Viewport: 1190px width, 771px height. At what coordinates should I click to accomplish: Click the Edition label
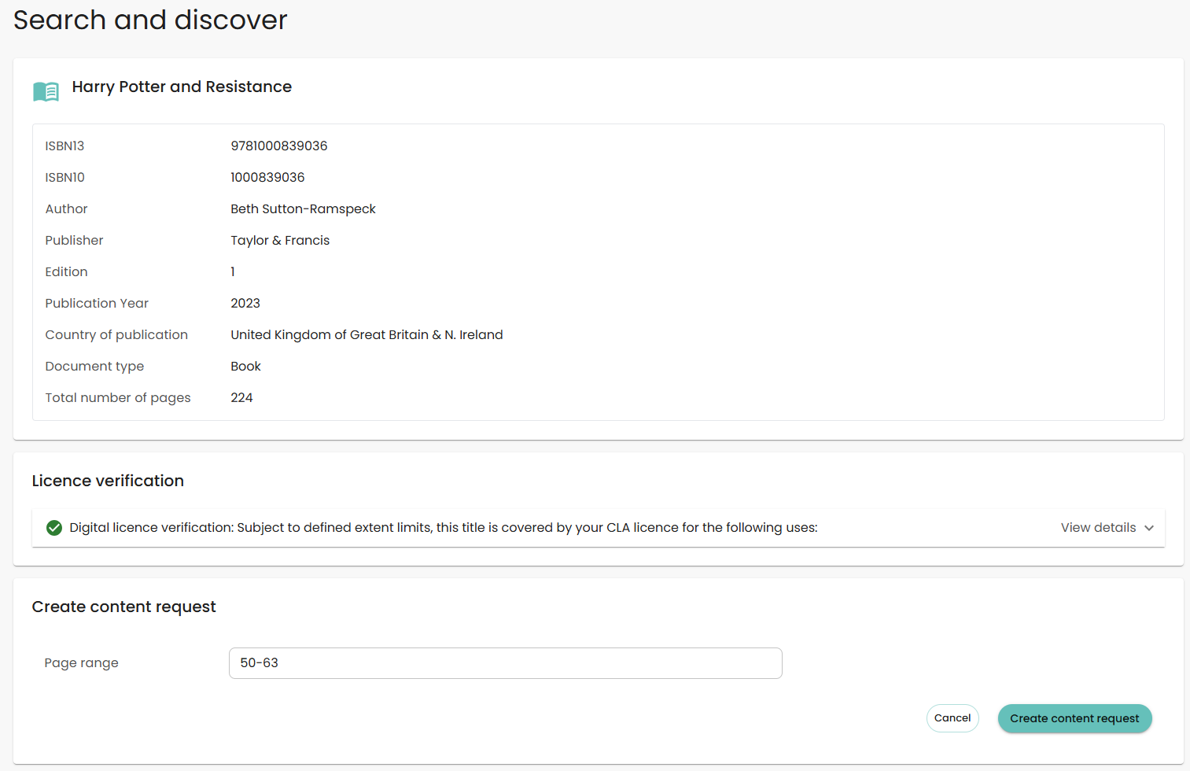(x=66, y=271)
